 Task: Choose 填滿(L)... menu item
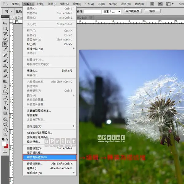50,71
